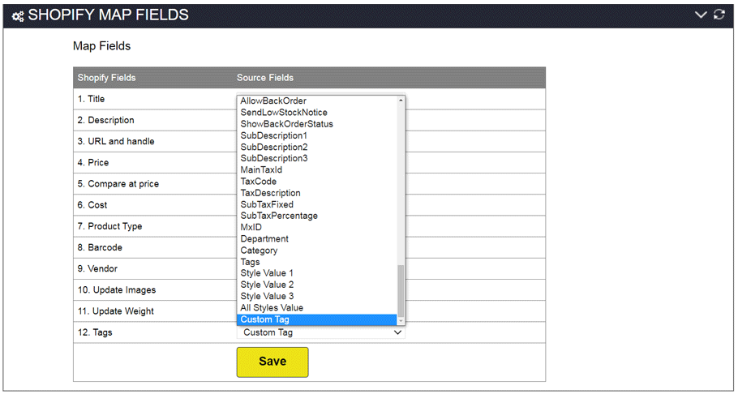Click the '12. Tags' row label
738x394 pixels.
click(x=95, y=332)
